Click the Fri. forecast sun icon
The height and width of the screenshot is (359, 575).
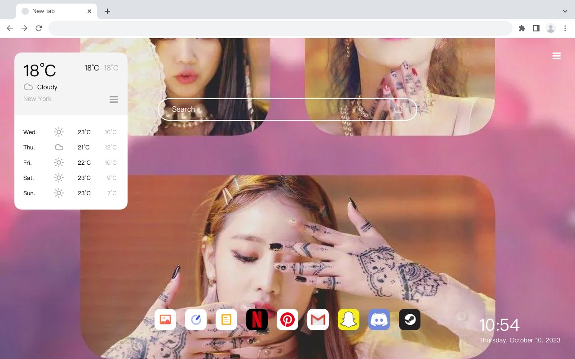pyautogui.click(x=59, y=162)
